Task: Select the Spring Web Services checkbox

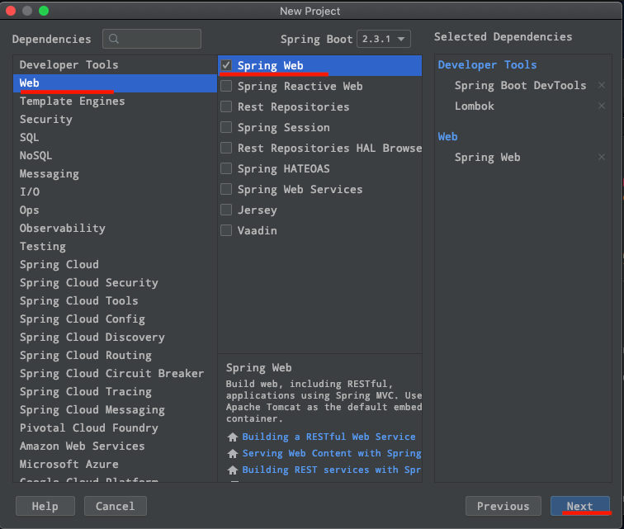Action: coord(226,189)
